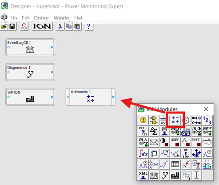Viewport: 219px width, 185px height.
Task: Pick the text I-beam label icon
Action: pos(196,175)
